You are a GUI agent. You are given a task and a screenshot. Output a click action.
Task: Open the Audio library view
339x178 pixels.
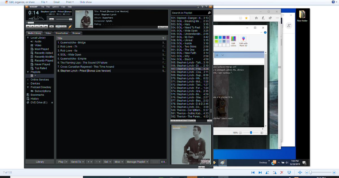[x=38, y=42]
